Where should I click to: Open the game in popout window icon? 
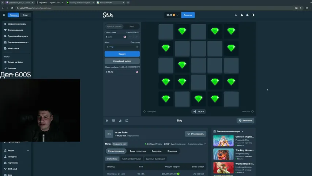coord(127,121)
